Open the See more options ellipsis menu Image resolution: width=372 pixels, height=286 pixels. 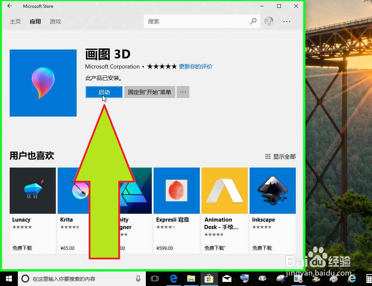183,92
